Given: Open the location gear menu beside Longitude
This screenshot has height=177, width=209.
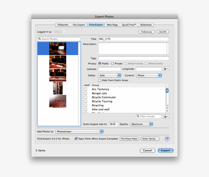Looking at the screenshot, I should [166, 69].
